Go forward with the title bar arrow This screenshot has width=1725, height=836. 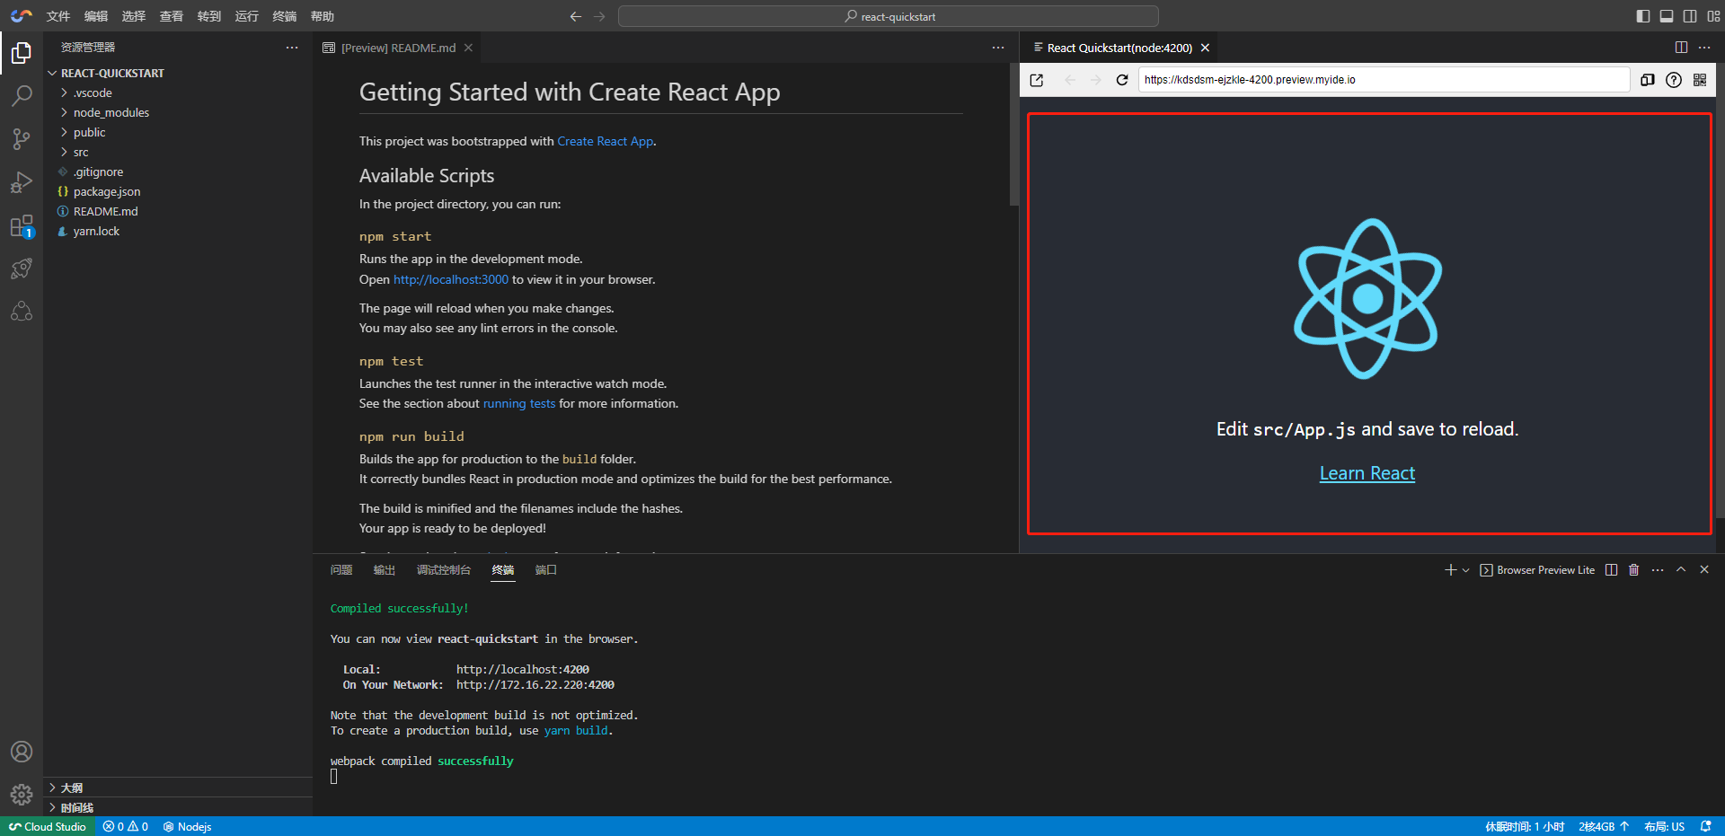tap(599, 16)
